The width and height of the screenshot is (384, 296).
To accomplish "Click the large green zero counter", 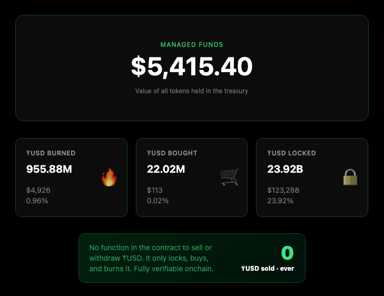I will (x=287, y=253).
